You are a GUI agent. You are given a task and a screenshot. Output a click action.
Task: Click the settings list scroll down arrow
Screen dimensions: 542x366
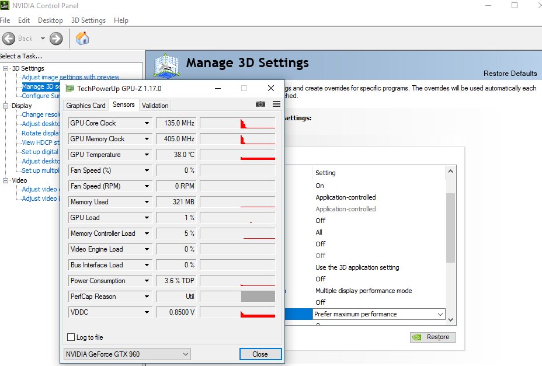point(450,320)
